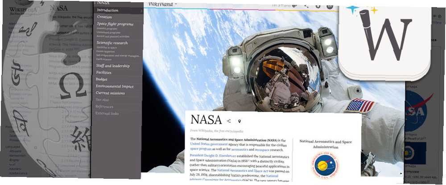Select Introduction in the contents sidebar
This screenshot has height=185, width=446.
107,10
